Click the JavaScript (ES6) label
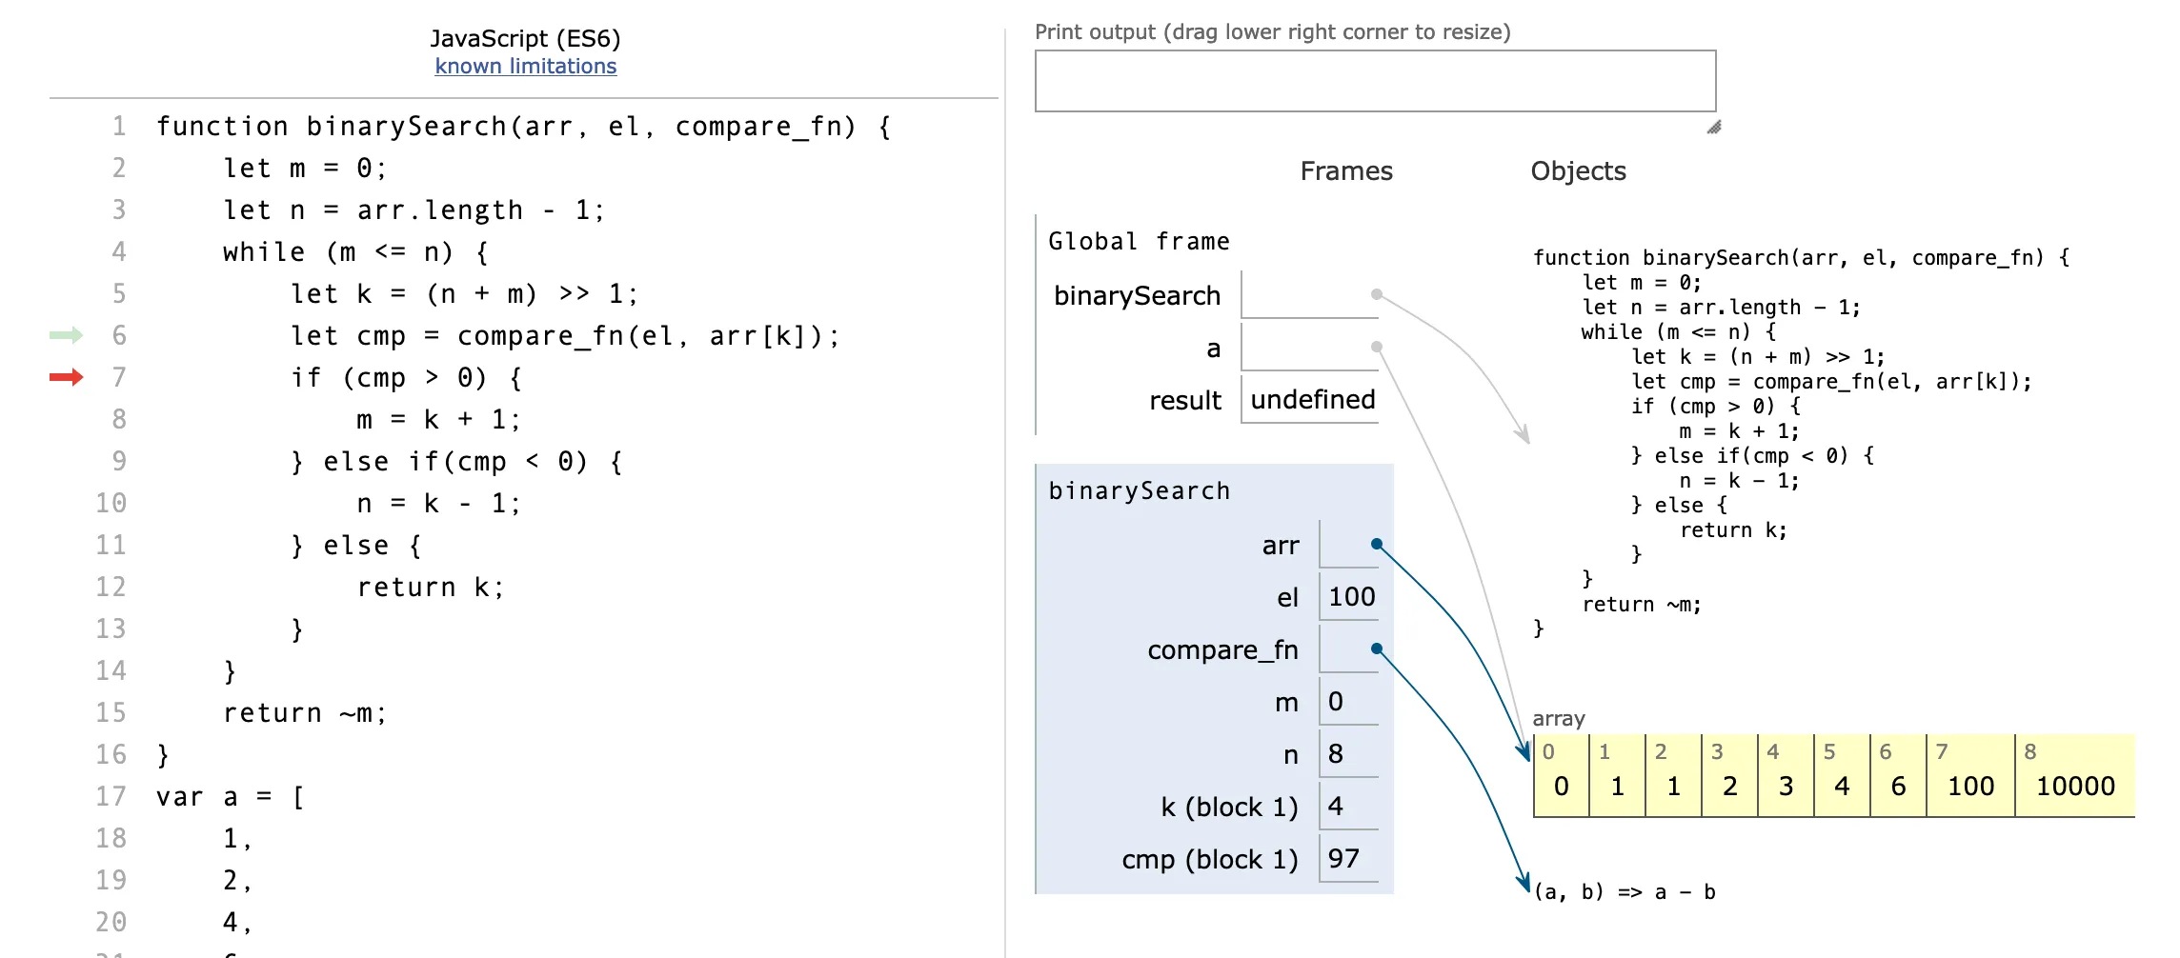 tap(526, 39)
